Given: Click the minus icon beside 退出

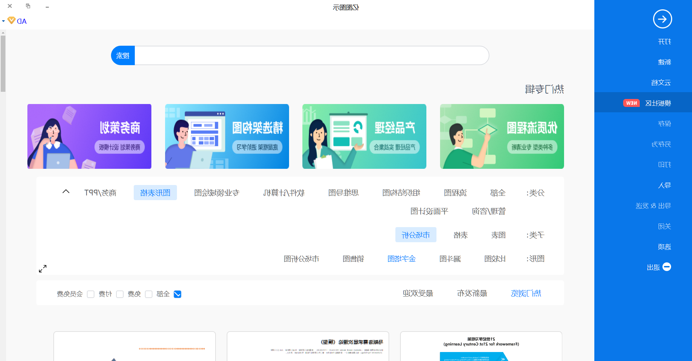Looking at the screenshot, I should 667,267.
